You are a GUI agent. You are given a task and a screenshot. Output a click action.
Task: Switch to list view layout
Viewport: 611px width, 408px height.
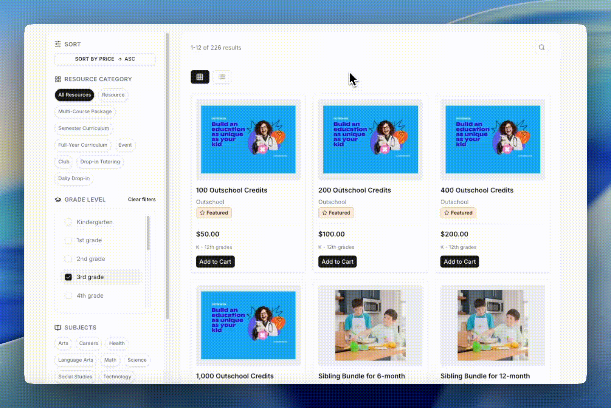(x=222, y=77)
